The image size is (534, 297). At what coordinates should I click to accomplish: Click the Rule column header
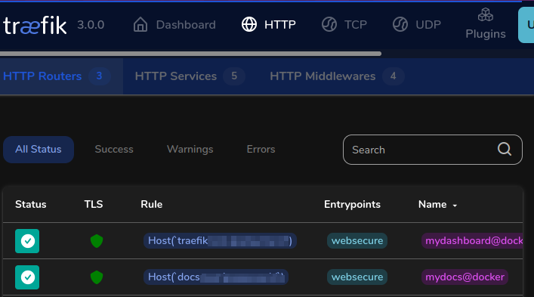[152, 204]
